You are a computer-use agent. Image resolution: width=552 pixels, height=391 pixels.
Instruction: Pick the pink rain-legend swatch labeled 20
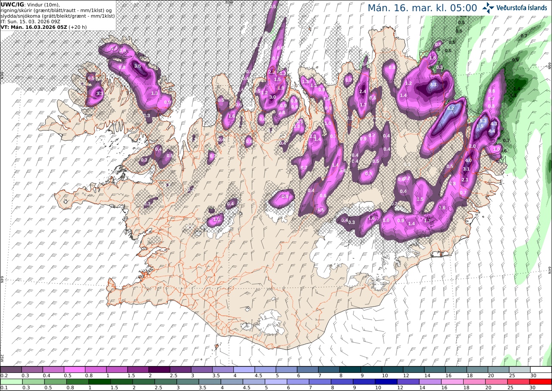(496, 382)
